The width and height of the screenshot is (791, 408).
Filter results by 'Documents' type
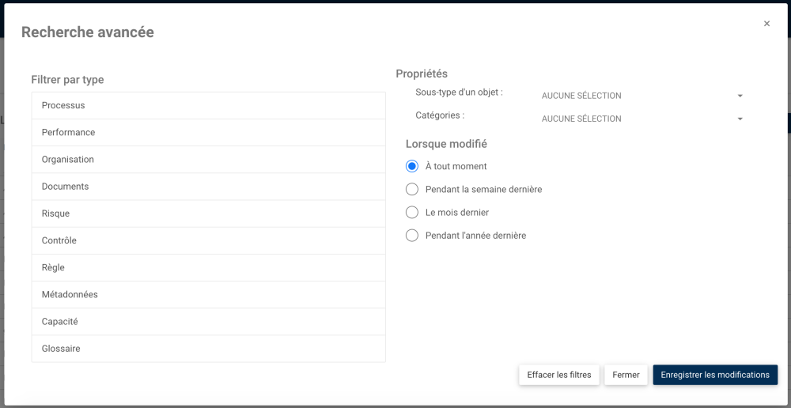(208, 187)
